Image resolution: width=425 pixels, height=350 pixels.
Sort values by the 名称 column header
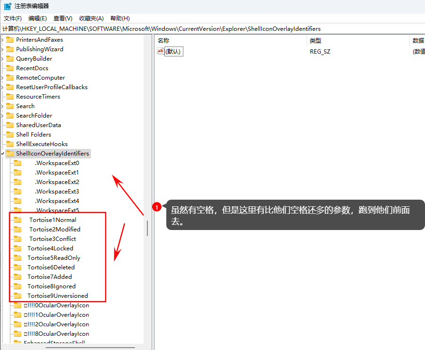163,40
